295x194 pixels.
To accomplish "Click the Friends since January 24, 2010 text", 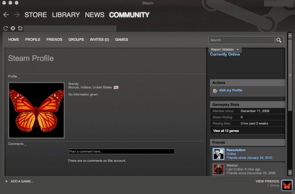I will pyautogui.click(x=249, y=158).
